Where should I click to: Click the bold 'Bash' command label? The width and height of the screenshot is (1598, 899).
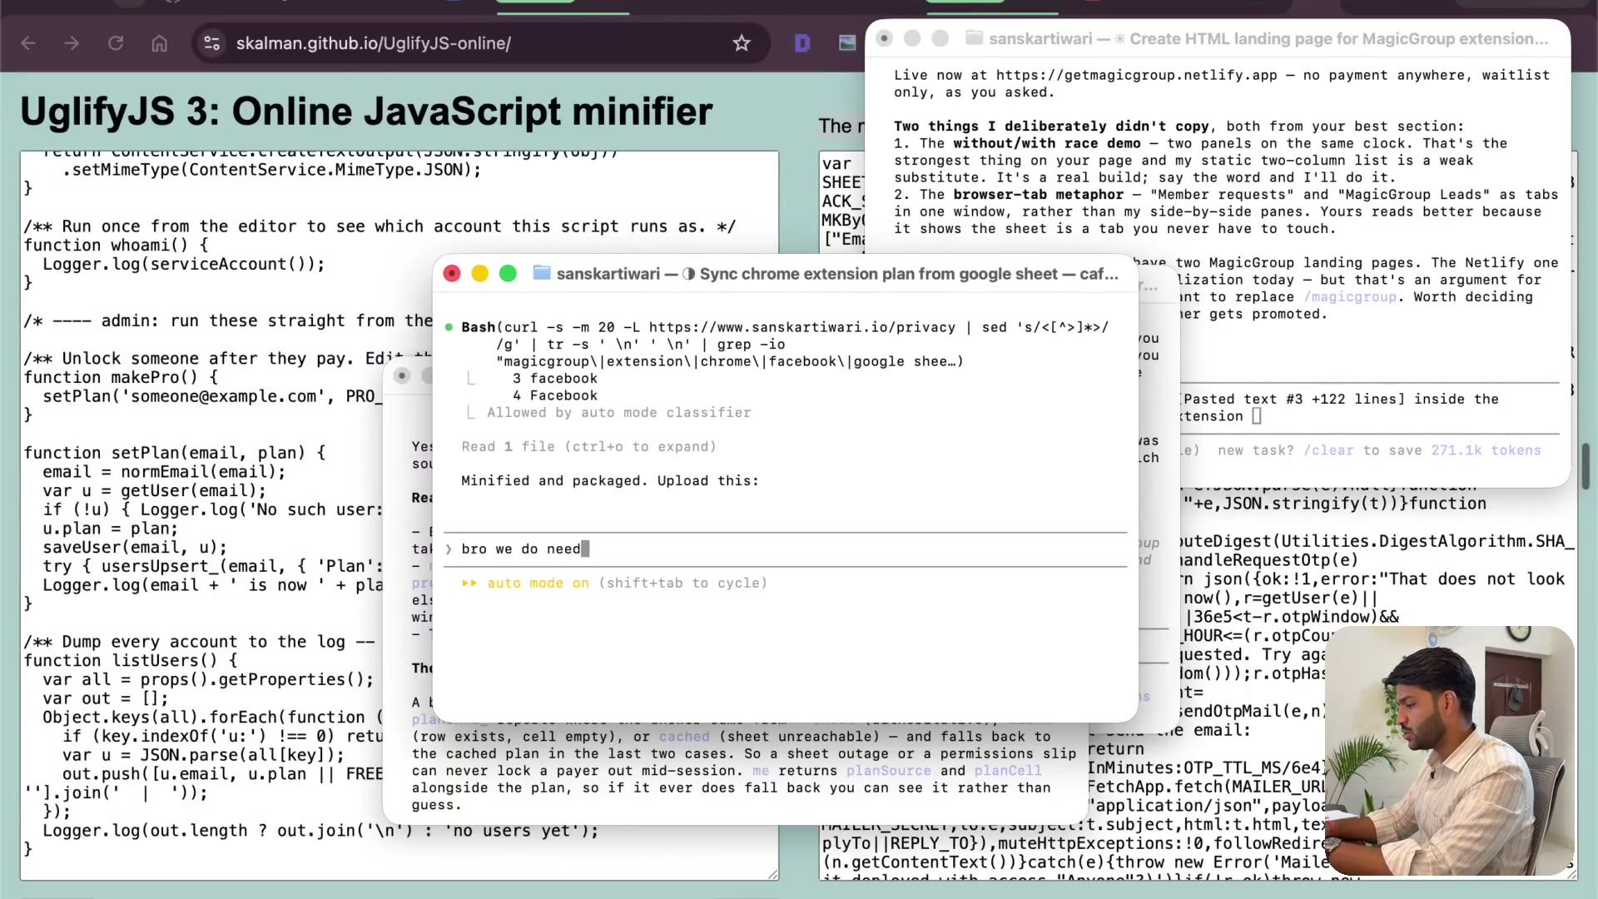[478, 327]
